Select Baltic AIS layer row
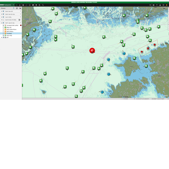 click(11, 27)
